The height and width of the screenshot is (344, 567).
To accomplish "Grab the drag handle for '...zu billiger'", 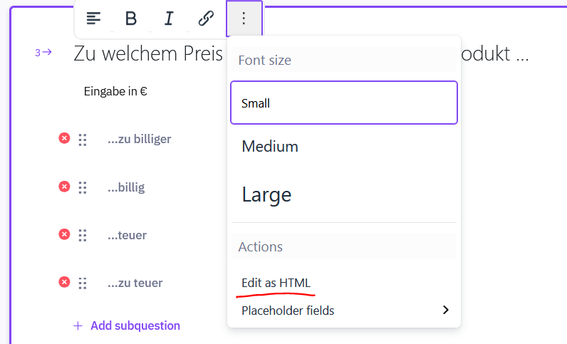I will [83, 140].
